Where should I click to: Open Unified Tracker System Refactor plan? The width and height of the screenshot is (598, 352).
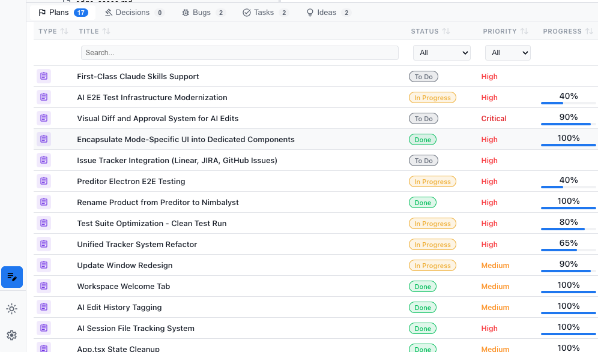137,244
